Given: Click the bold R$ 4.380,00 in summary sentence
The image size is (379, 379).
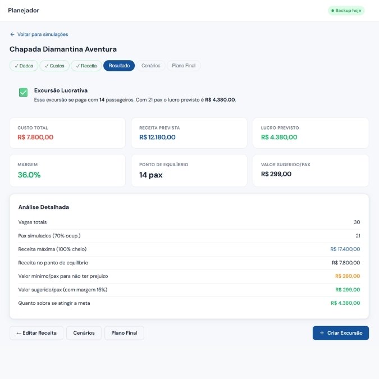Looking at the screenshot, I should click(x=220, y=100).
